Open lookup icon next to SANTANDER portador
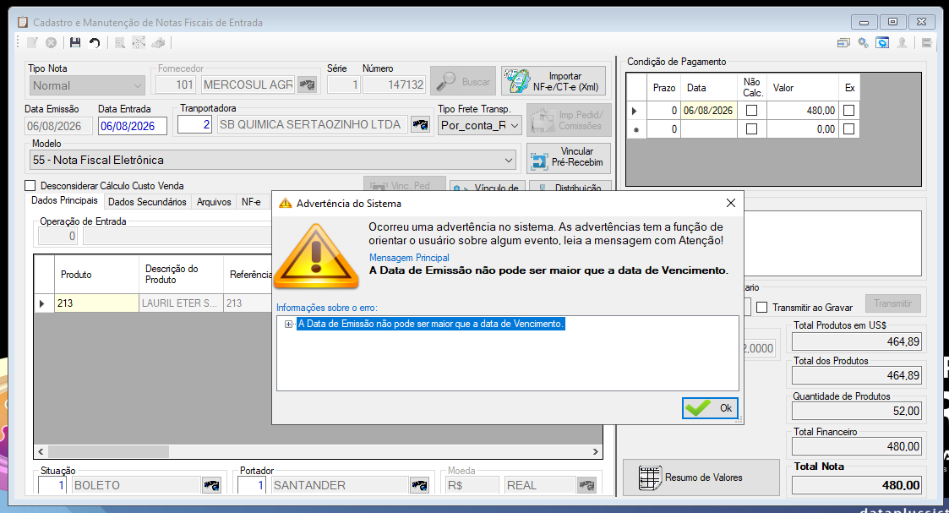Image resolution: width=949 pixels, height=513 pixels. [419, 485]
